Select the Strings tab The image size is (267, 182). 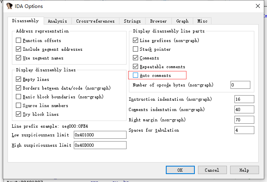tap(132, 21)
